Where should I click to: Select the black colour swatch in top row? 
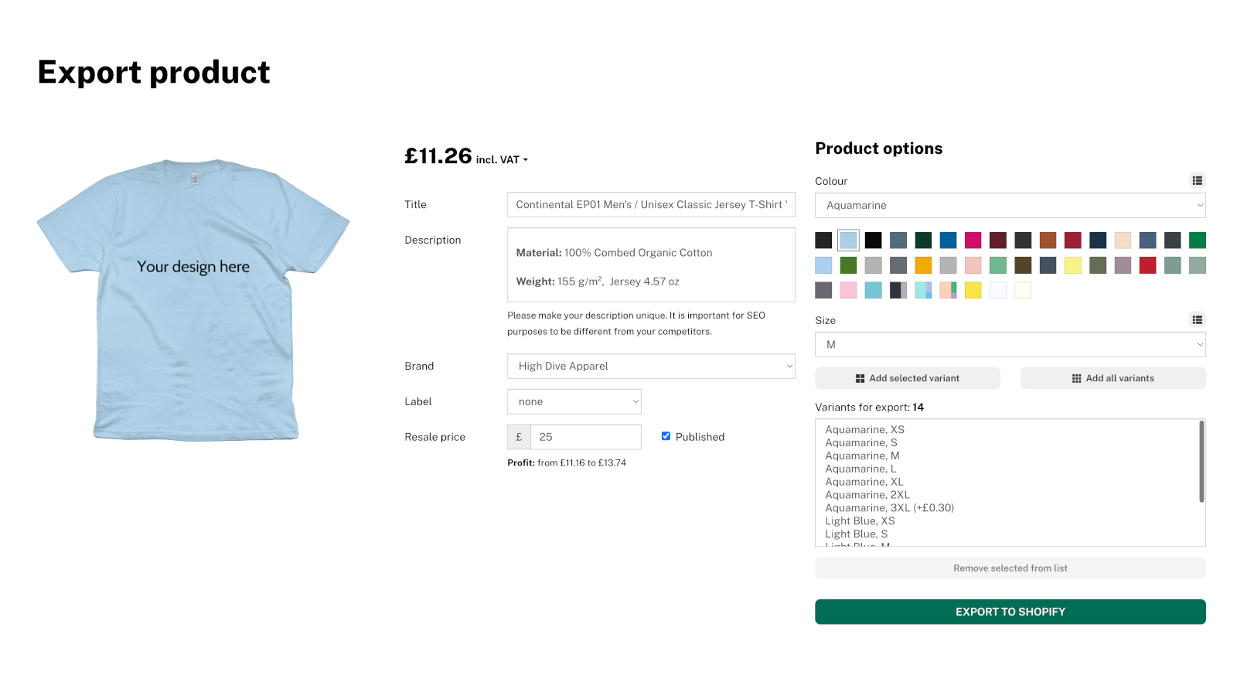(x=873, y=240)
